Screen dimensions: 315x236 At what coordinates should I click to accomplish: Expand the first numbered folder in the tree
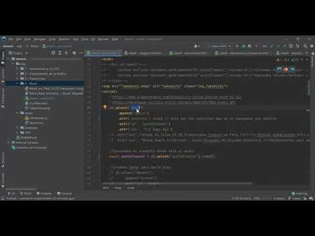(17, 69)
